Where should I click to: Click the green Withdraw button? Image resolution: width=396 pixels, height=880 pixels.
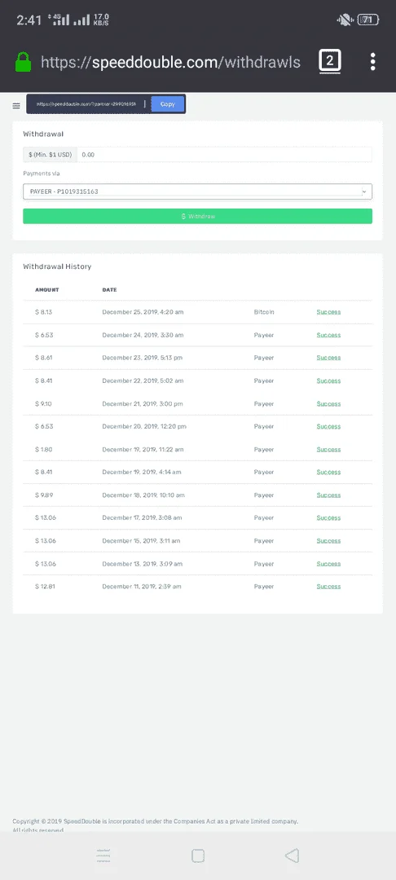click(x=197, y=216)
